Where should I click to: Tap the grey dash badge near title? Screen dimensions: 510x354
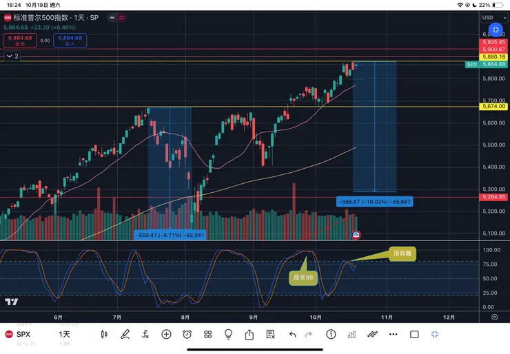point(112,17)
